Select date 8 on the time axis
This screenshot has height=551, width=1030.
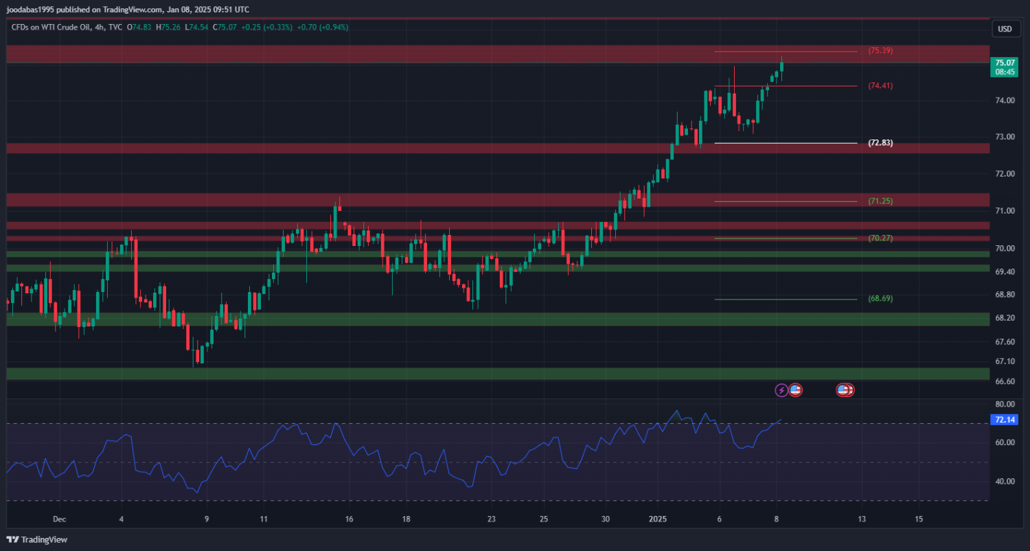pyautogui.click(x=777, y=519)
